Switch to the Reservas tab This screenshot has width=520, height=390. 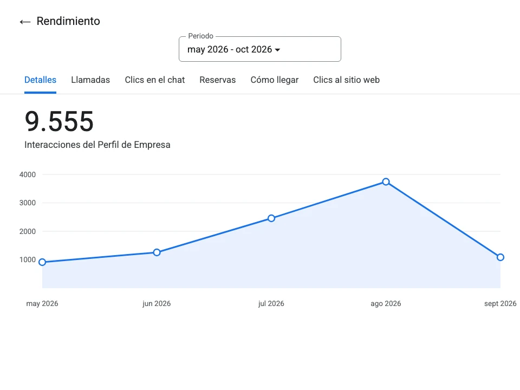tap(218, 80)
